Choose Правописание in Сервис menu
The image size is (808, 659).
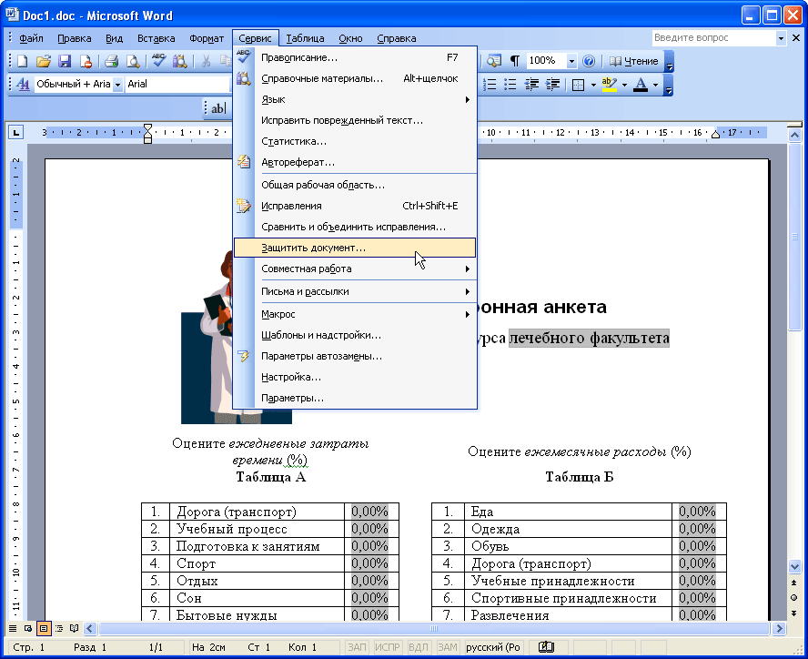point(355,57)
